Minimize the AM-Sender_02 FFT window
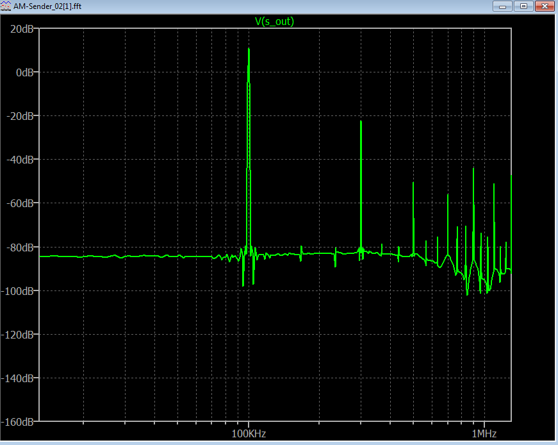Screen dimensions: 558x445 click(x=504, y=6)
